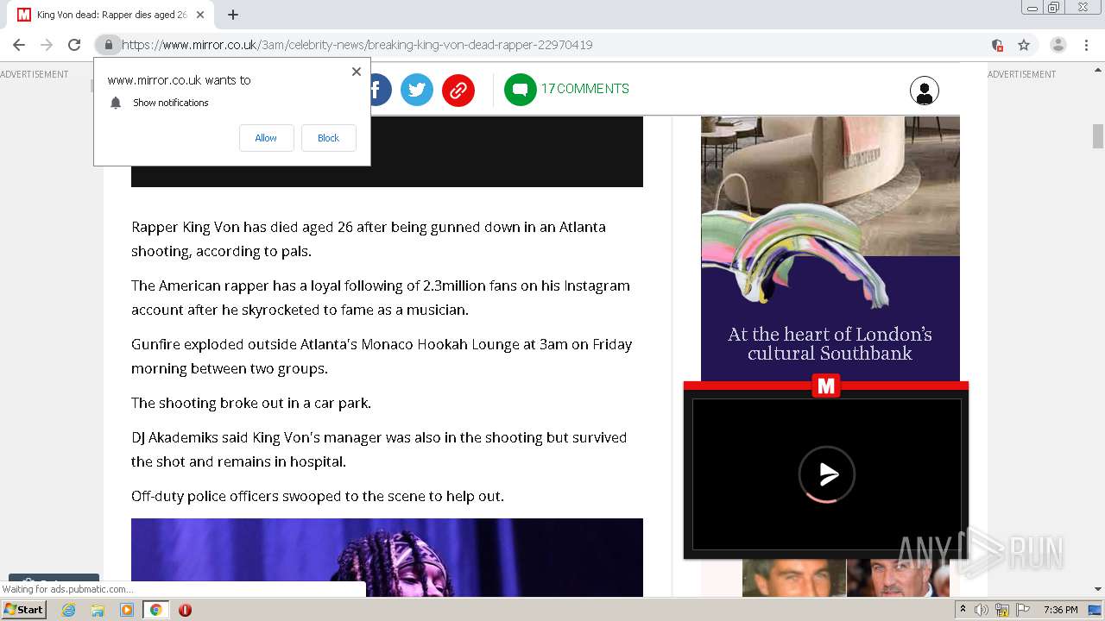Open volume control in system tray
1105x621 pixels.
click(x=982, y=610)
